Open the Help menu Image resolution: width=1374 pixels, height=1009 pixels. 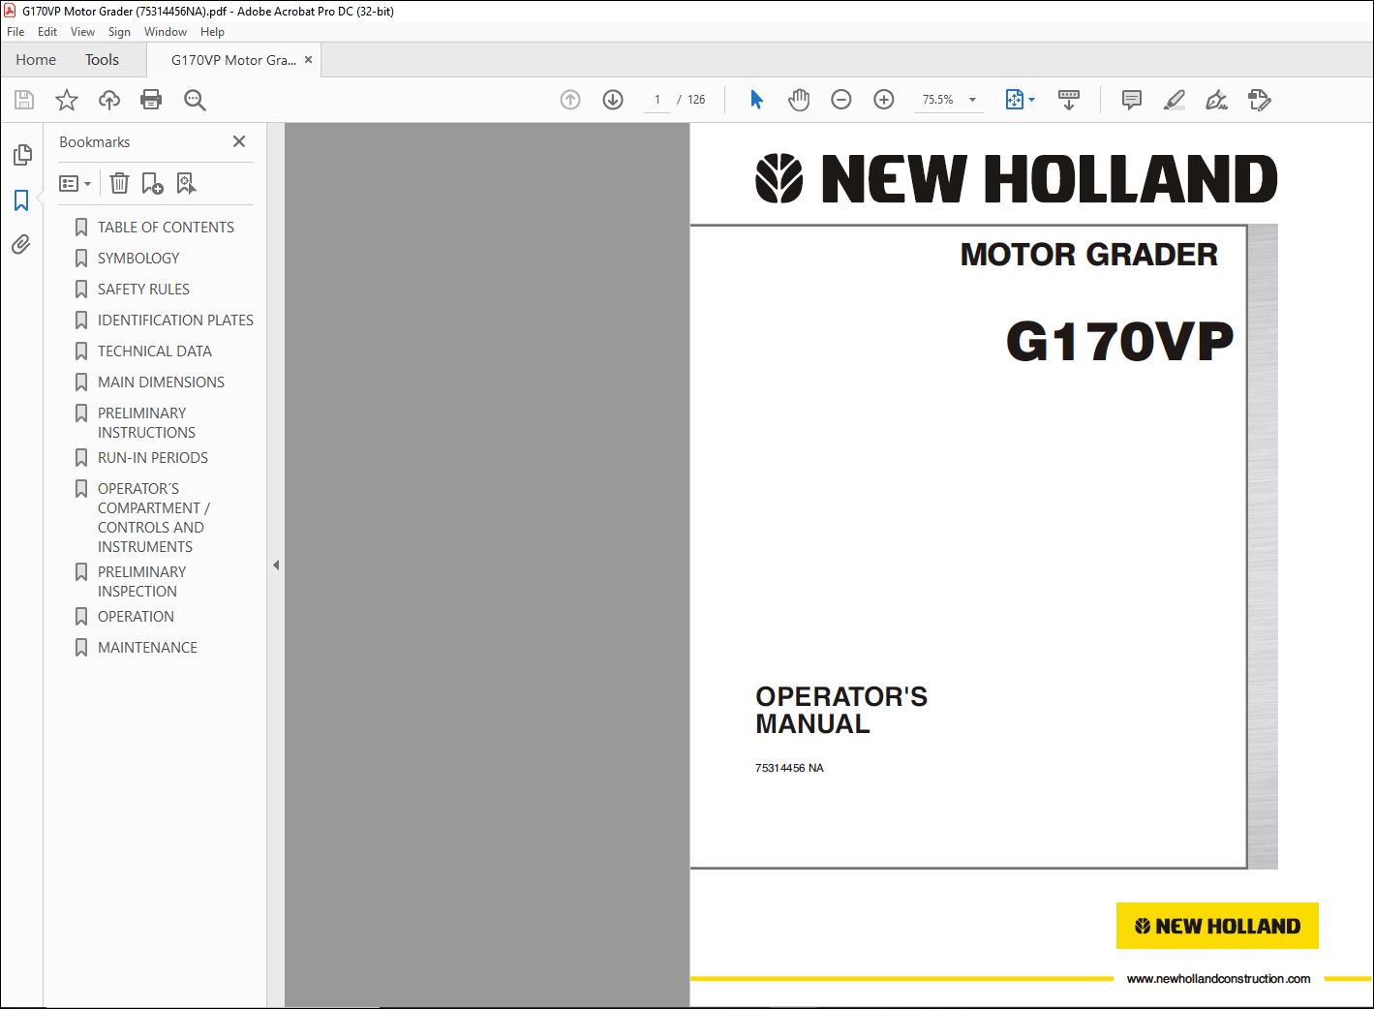(x=212, y=32)
